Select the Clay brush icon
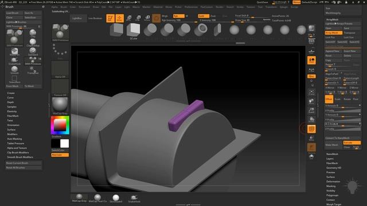Viewport: 367px width, 206px height. point(33,33)
